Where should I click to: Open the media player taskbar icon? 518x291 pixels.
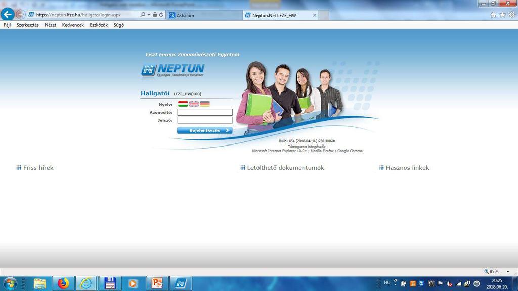pyautogui.click(x=133, y=284)
